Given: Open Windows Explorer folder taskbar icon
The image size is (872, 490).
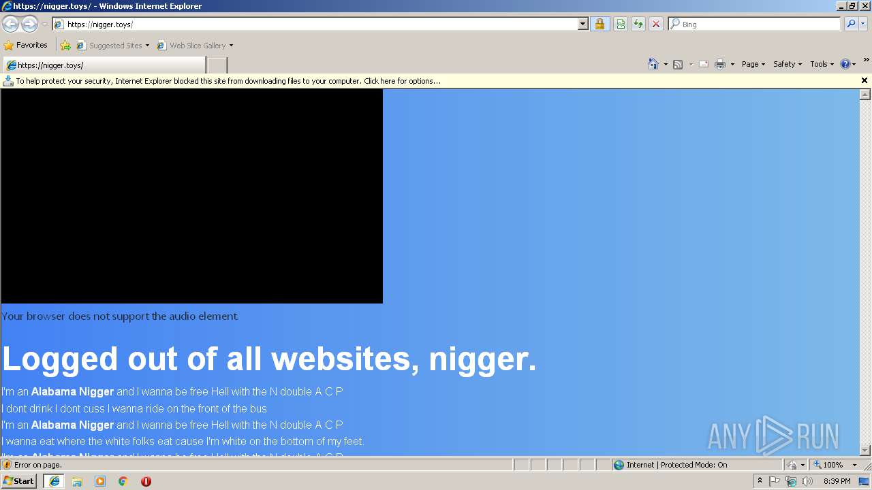Looking at the screenshot, I should [77, 481].
